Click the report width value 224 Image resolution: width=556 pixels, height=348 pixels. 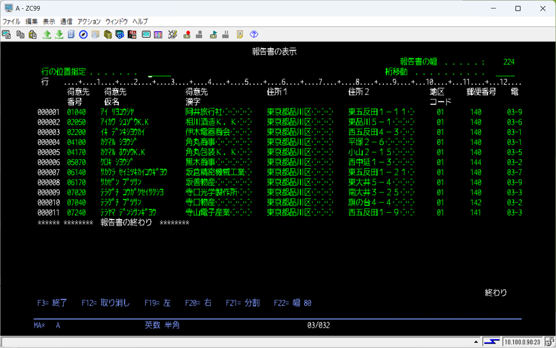509,62
